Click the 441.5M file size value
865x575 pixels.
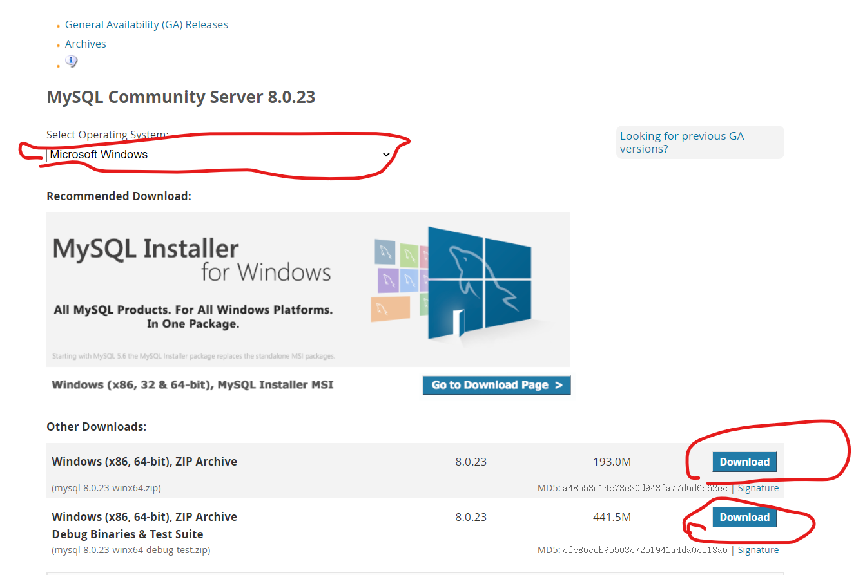[612, 517]
